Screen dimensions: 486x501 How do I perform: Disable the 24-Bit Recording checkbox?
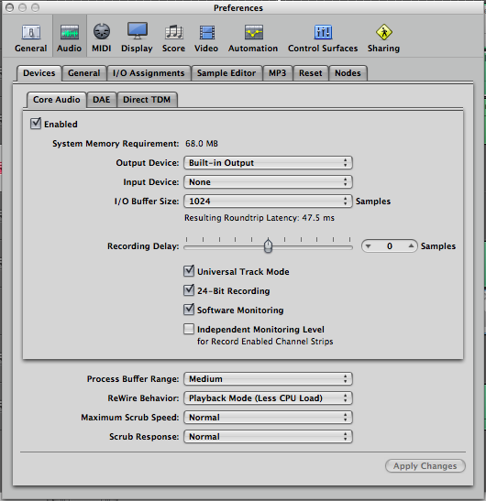[189, 290]
